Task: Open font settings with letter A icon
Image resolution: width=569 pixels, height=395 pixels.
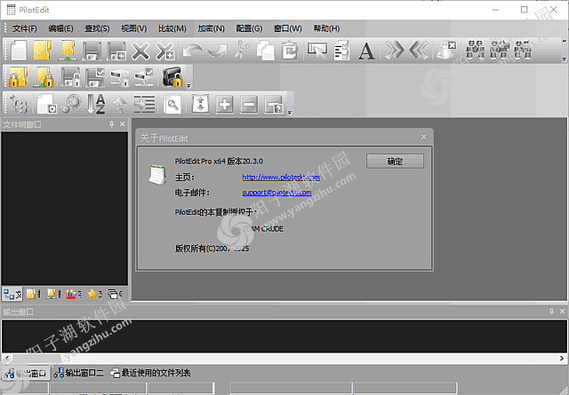Action: (x=366, y=51)
